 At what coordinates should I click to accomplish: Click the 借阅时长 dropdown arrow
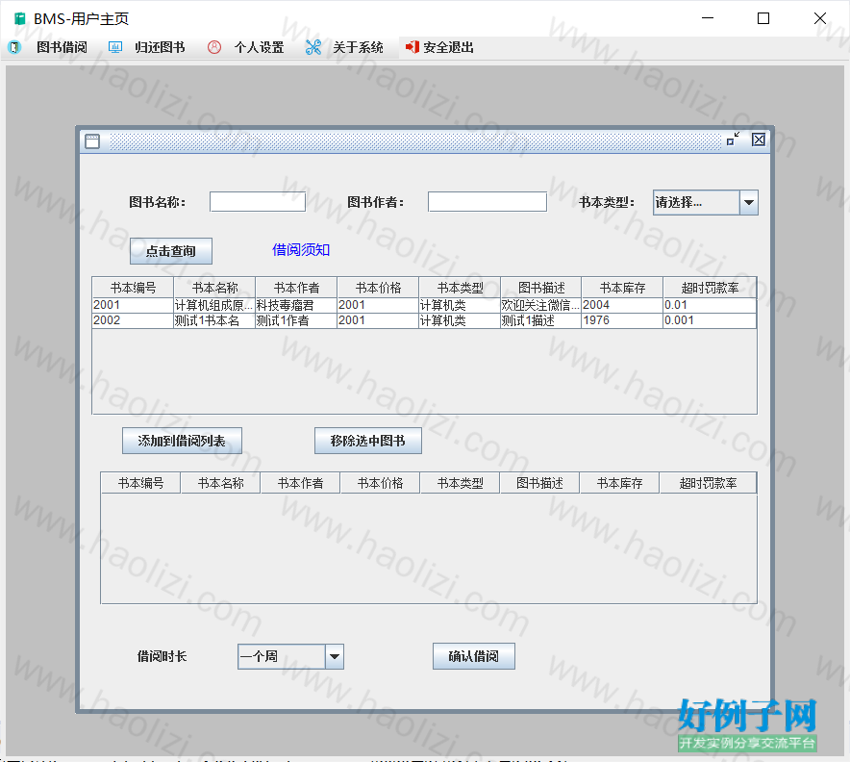coord(335,656)
